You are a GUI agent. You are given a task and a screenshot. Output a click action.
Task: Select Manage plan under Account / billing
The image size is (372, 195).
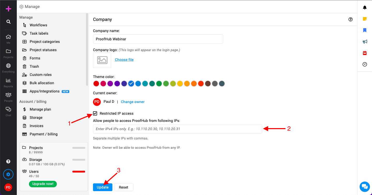(x=40, y=109)
